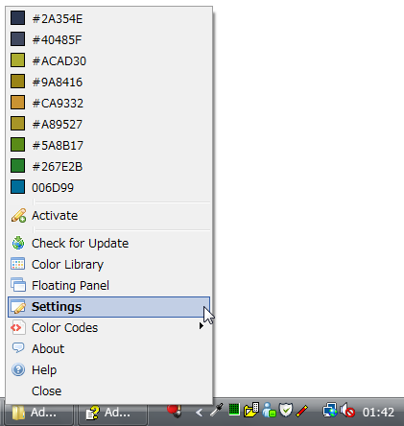The height and width of the screenshot is (426, 404).
Task: Open Color Library via its palette icon
Action: click(x=18, y=265)
